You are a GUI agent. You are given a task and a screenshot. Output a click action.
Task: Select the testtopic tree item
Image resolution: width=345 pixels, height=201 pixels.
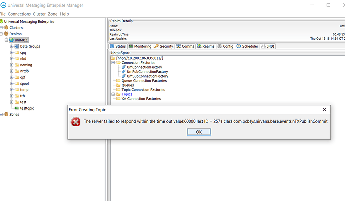[27, 108]
